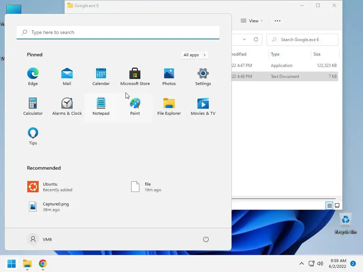Open Settings from pinned apps
Screen dimensions: 363x272
[203, 77]
